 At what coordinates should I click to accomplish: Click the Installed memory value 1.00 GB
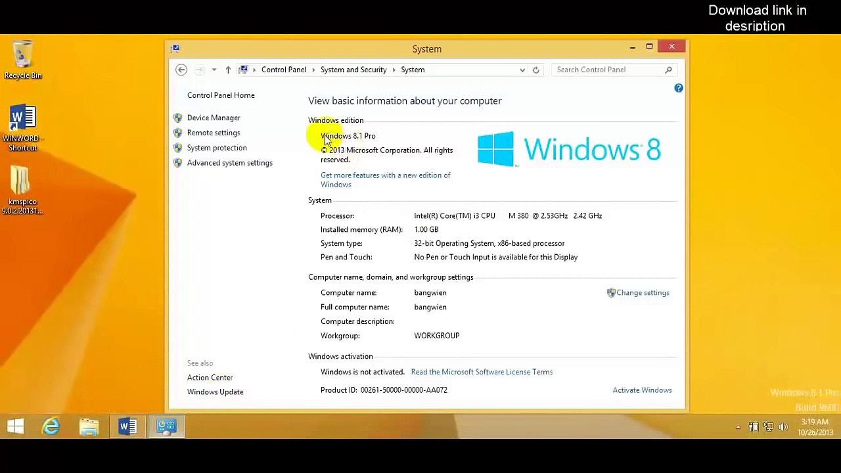click(x=426, y=230)
